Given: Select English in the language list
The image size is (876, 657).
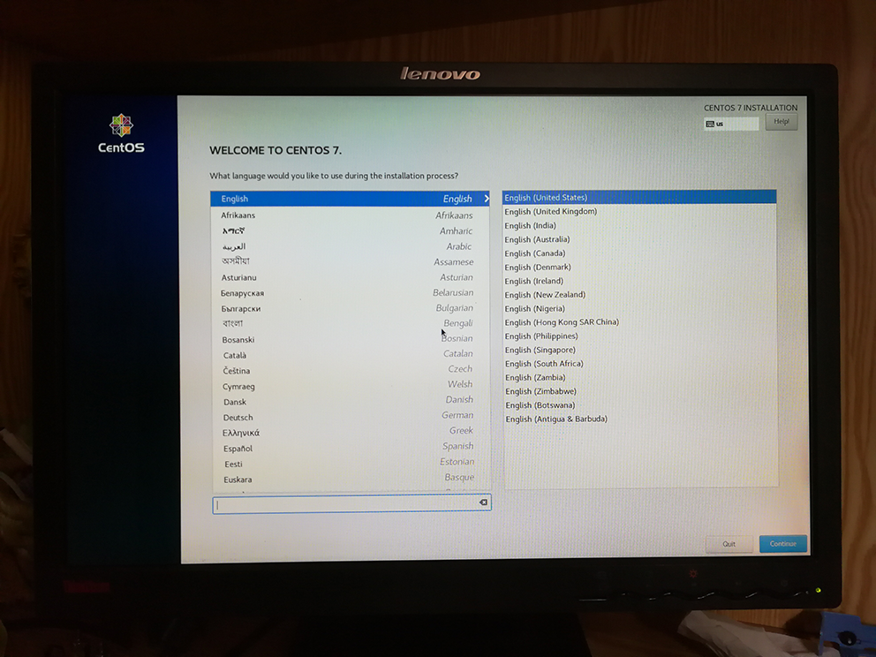Looking at the screenshot, I should [350, 199].
